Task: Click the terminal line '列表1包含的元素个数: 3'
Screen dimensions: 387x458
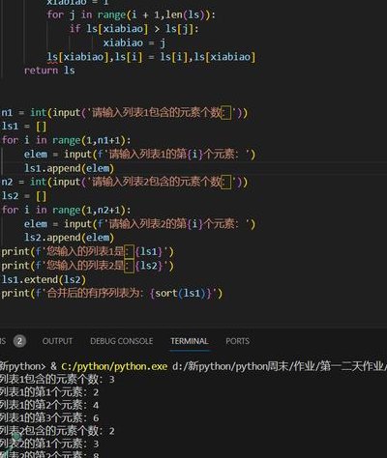Action: click(57, 379)
